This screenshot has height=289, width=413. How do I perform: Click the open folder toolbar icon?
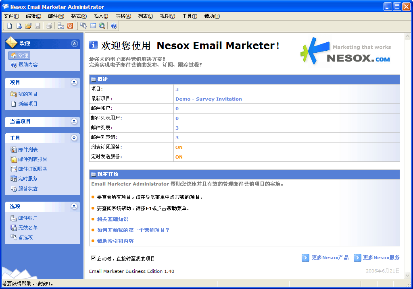click(28, 26)
